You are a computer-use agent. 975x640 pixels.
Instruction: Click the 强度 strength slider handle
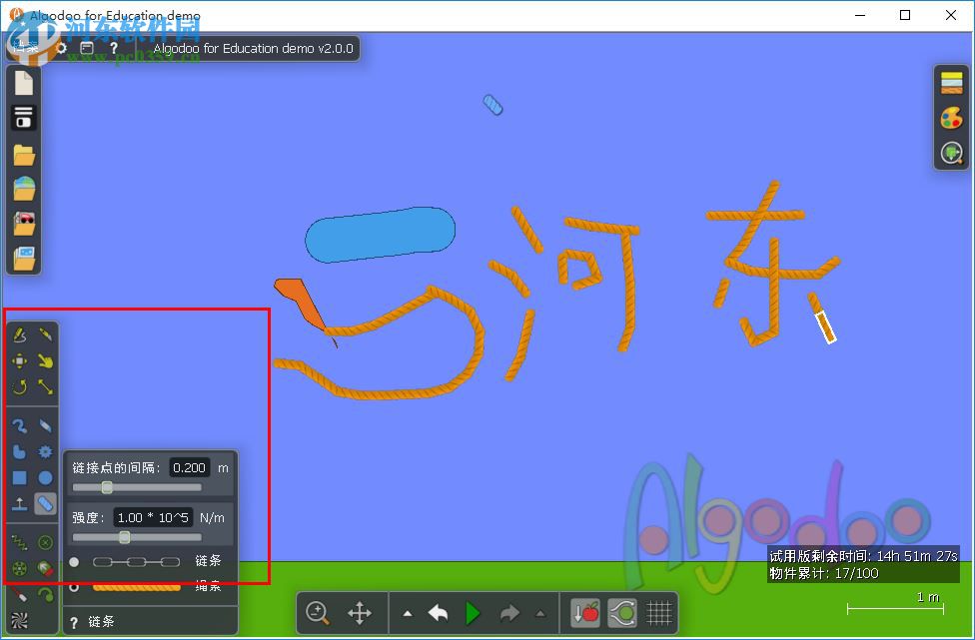click(x=124, y=537)
